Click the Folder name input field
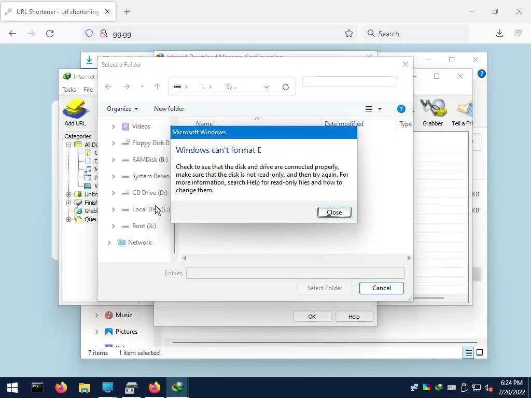Viewport: 531px width, 398px height. tap(295, 273)
